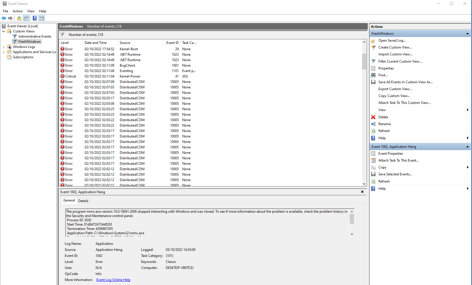Sort events by the Level column header
The height and width of the screenshot is (285, 472).
[71, 43]
